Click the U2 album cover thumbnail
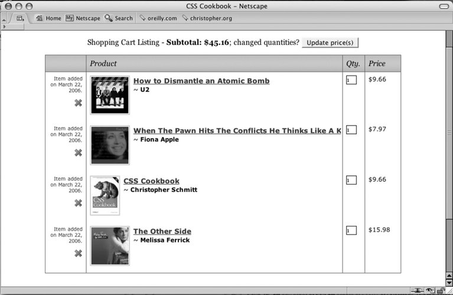The height and width of the screenshot is (295, 453). (110, 95)
